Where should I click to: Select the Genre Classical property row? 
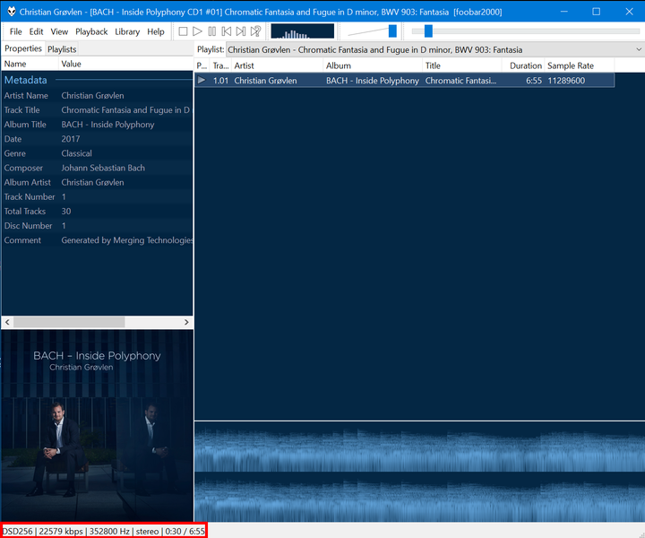[97, 153]
